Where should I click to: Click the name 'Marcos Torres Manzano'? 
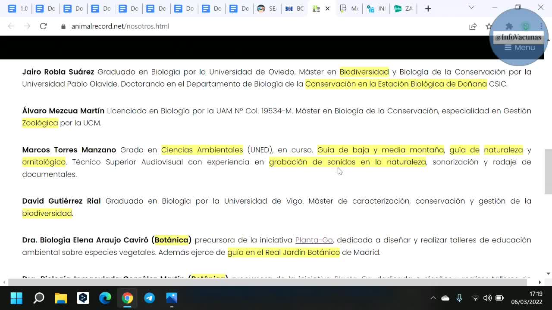point(69,150)
